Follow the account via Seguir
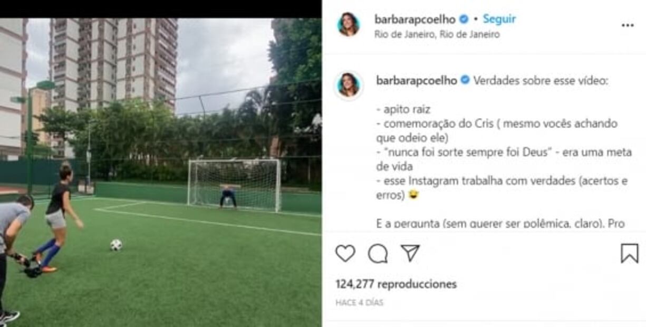The height and width of the screenshot is (327, 646). tap(499, 20)
